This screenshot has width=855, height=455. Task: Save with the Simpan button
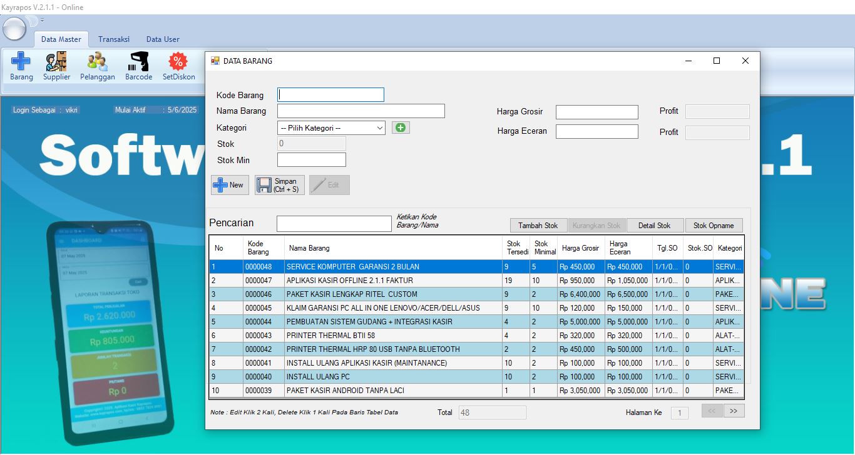pos(280,185)
